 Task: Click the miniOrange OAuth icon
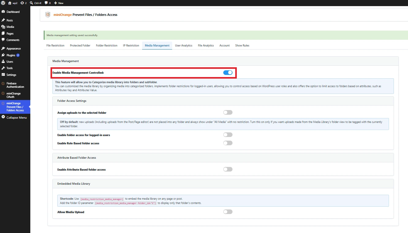3,93
